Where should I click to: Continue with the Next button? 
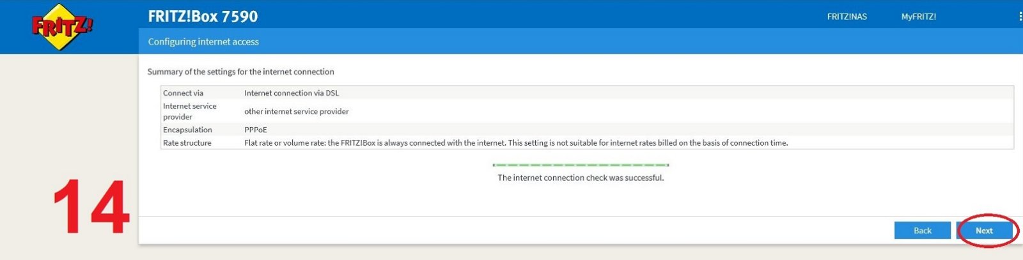(985, 231)
